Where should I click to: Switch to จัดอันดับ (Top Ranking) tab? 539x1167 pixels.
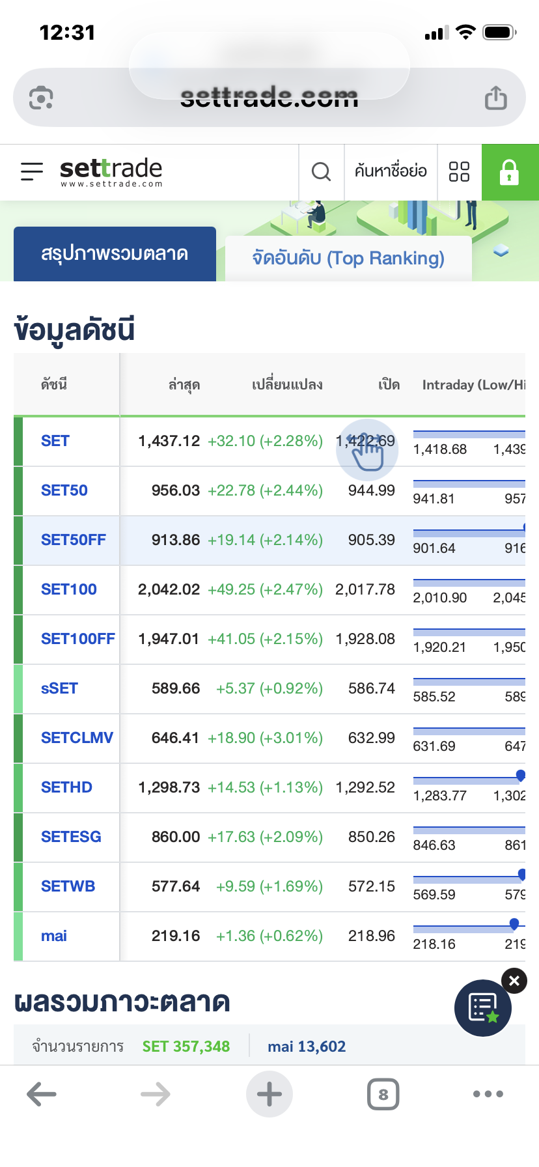tap(348, 259)
